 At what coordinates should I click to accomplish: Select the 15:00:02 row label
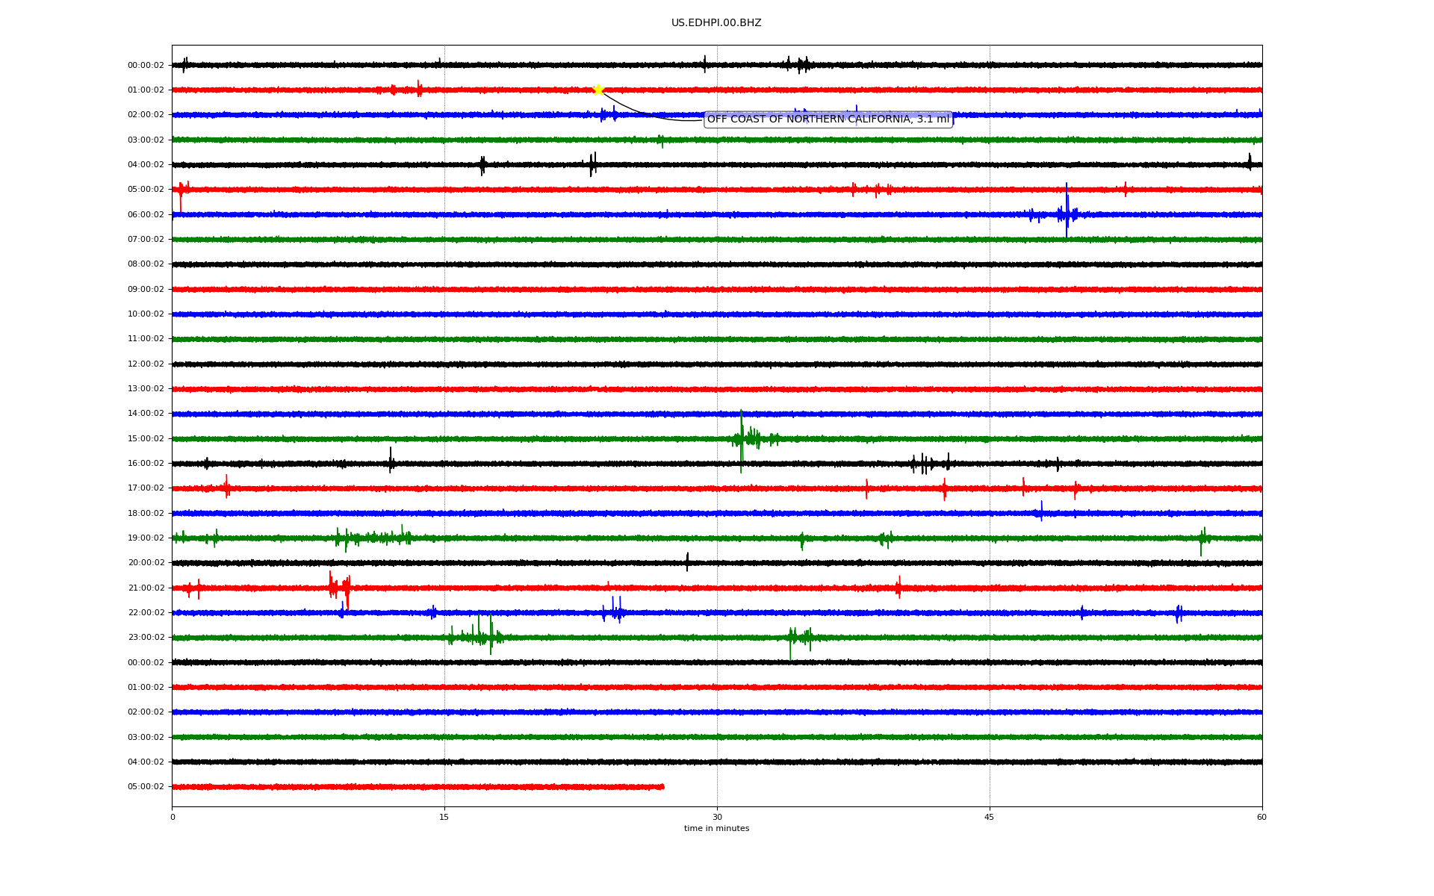(146, 439)
